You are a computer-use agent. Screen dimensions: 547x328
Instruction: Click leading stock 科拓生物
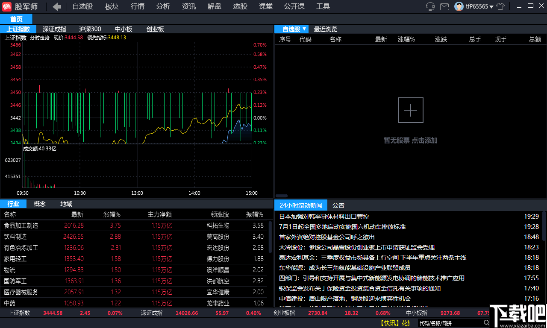click(218, 225)
